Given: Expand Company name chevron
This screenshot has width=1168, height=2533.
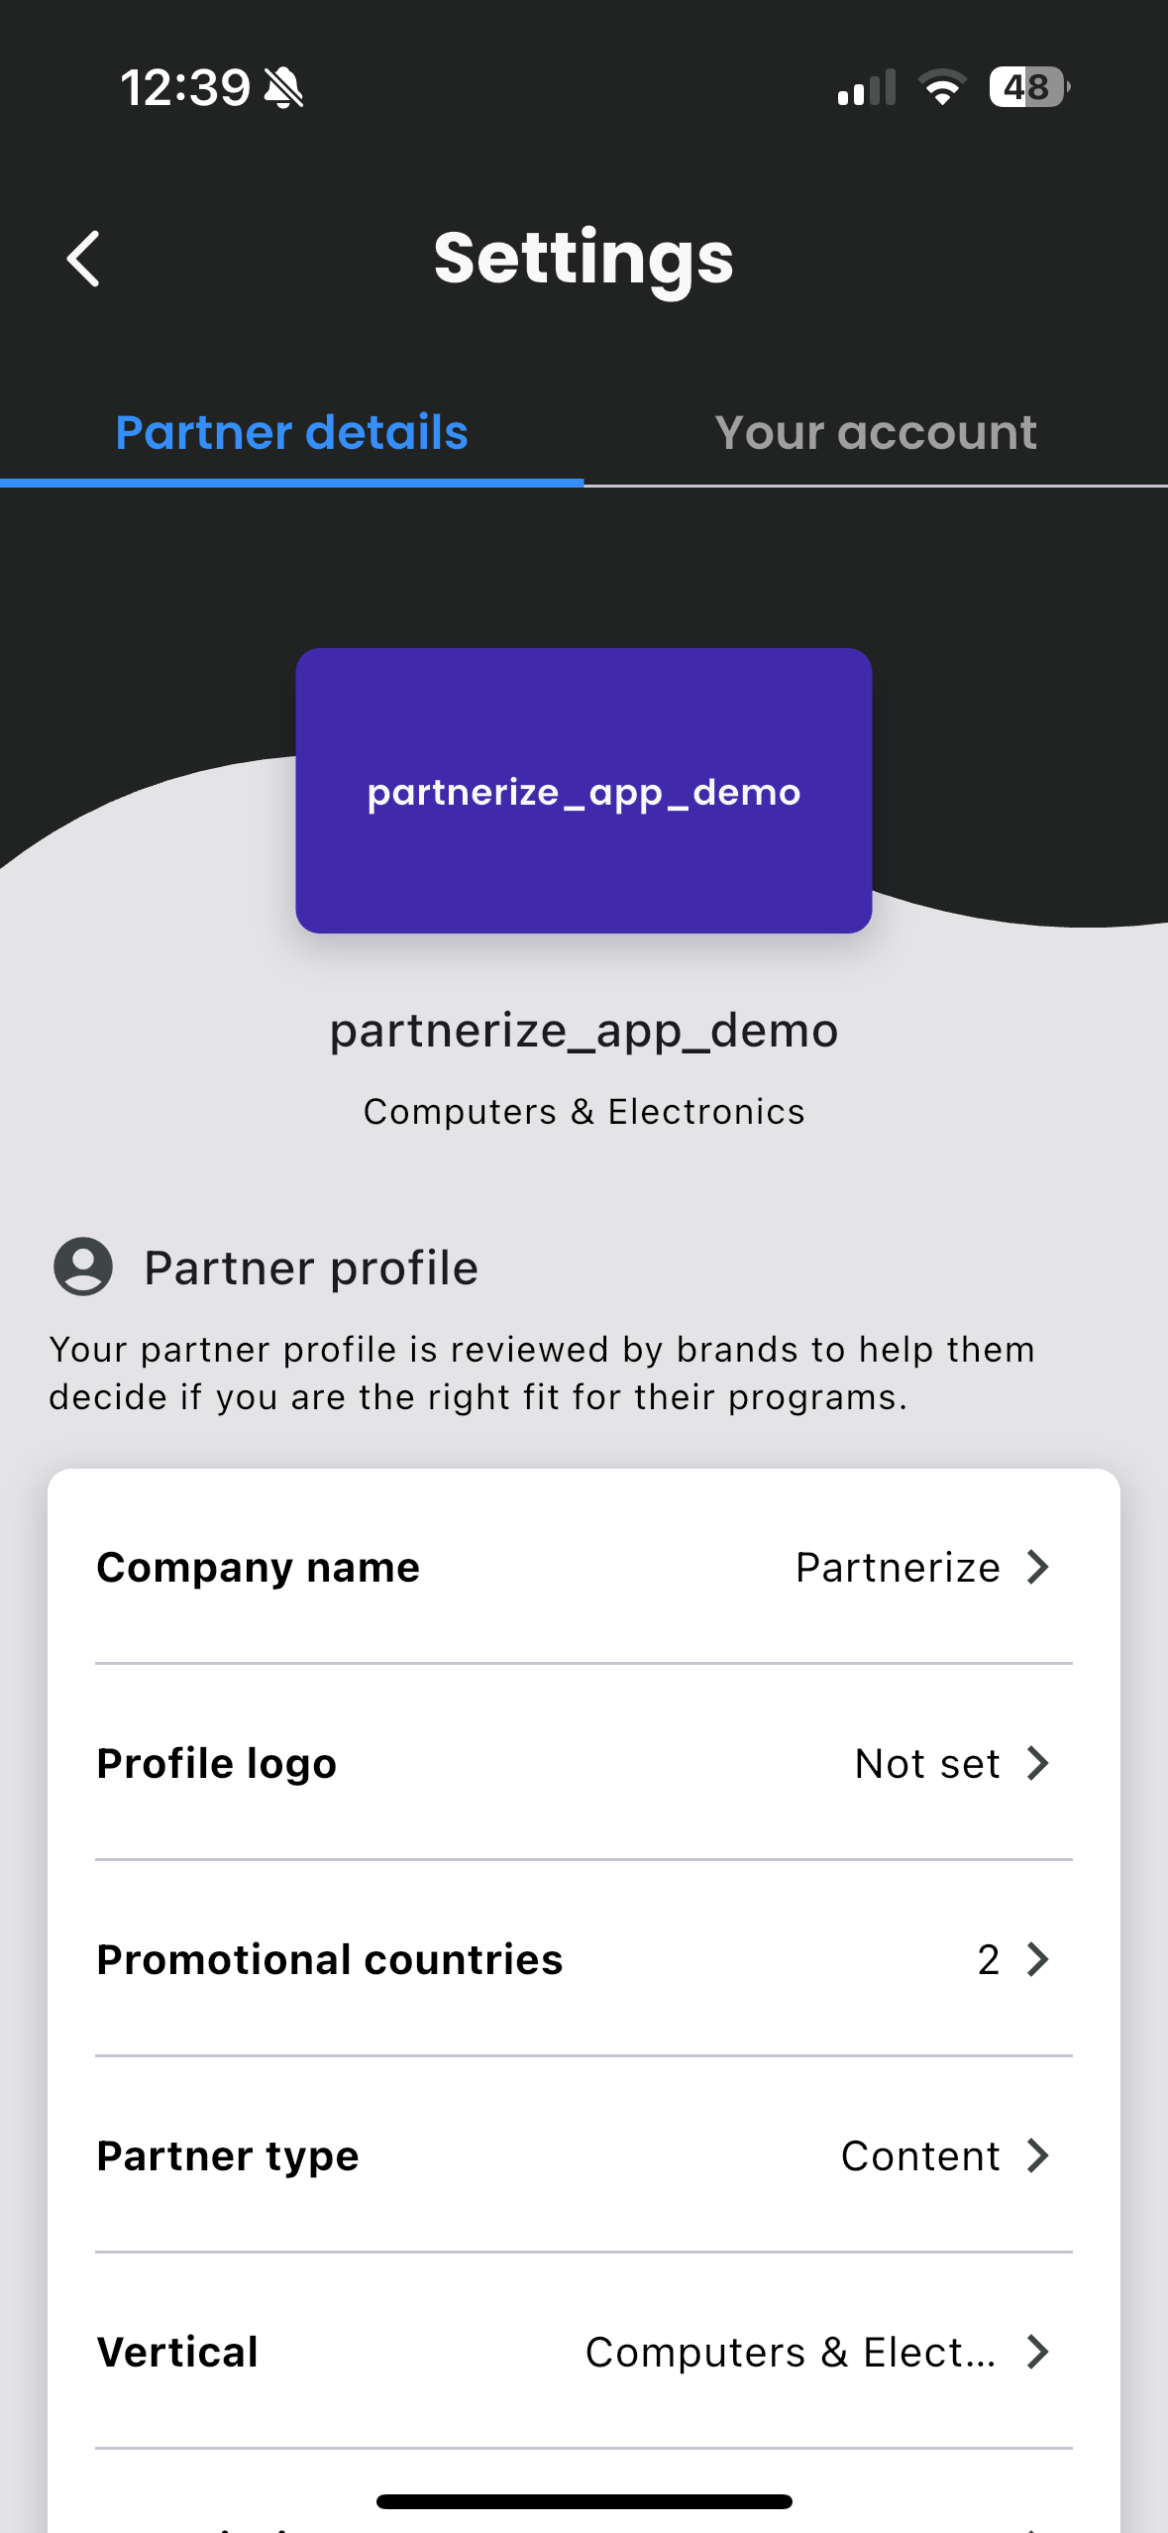Looking at the screenshot, I should (x=1037, y=1567).
